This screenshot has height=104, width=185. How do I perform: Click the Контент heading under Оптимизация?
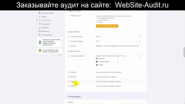71,102
